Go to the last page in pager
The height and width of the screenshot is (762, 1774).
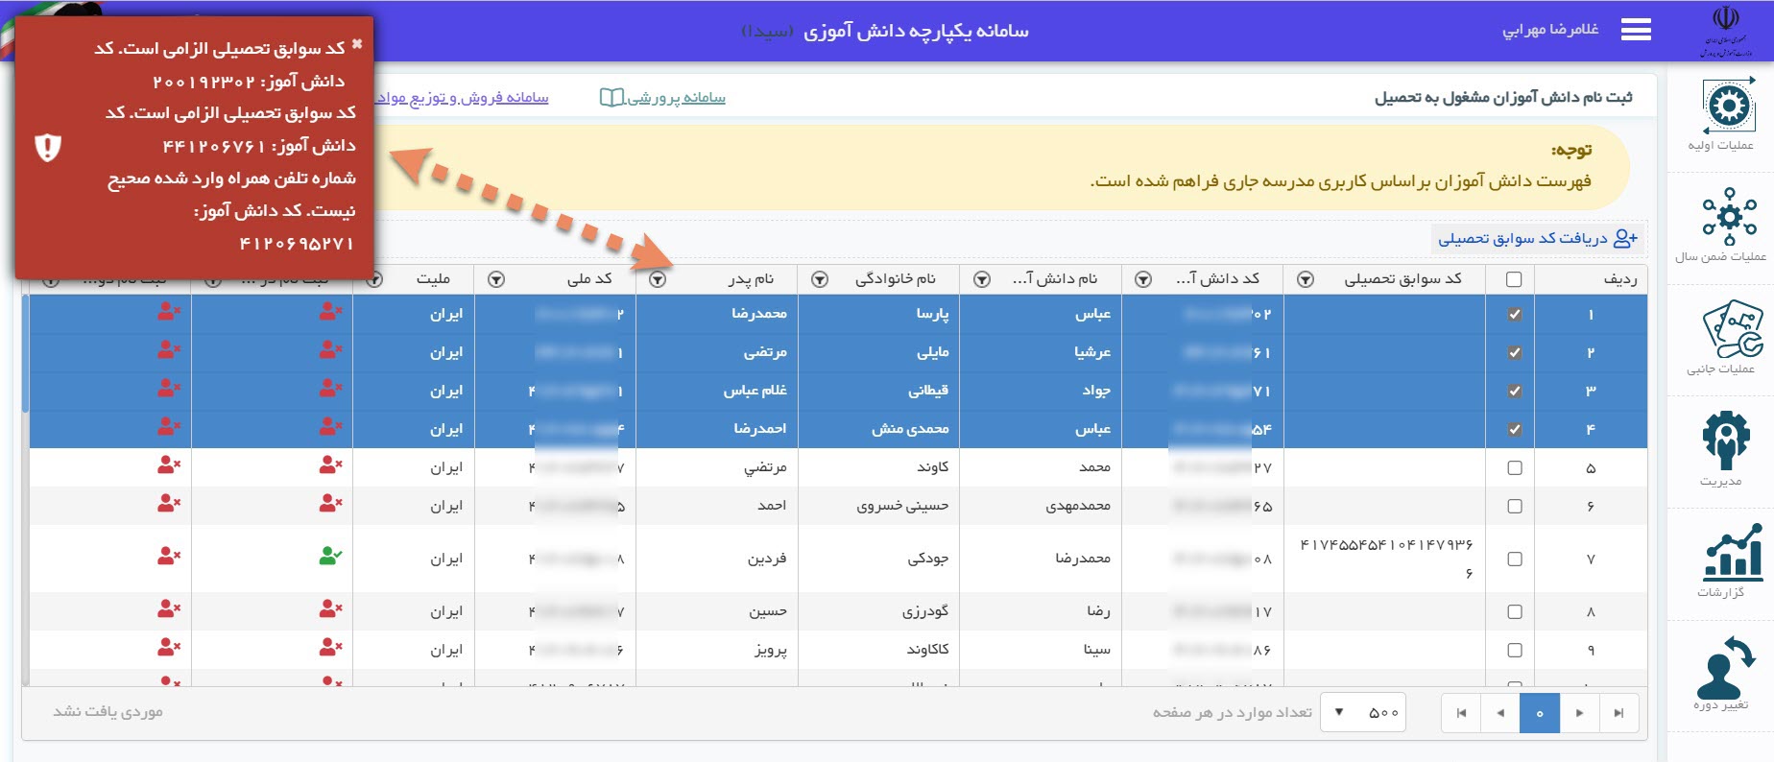tap(1461, 713)
